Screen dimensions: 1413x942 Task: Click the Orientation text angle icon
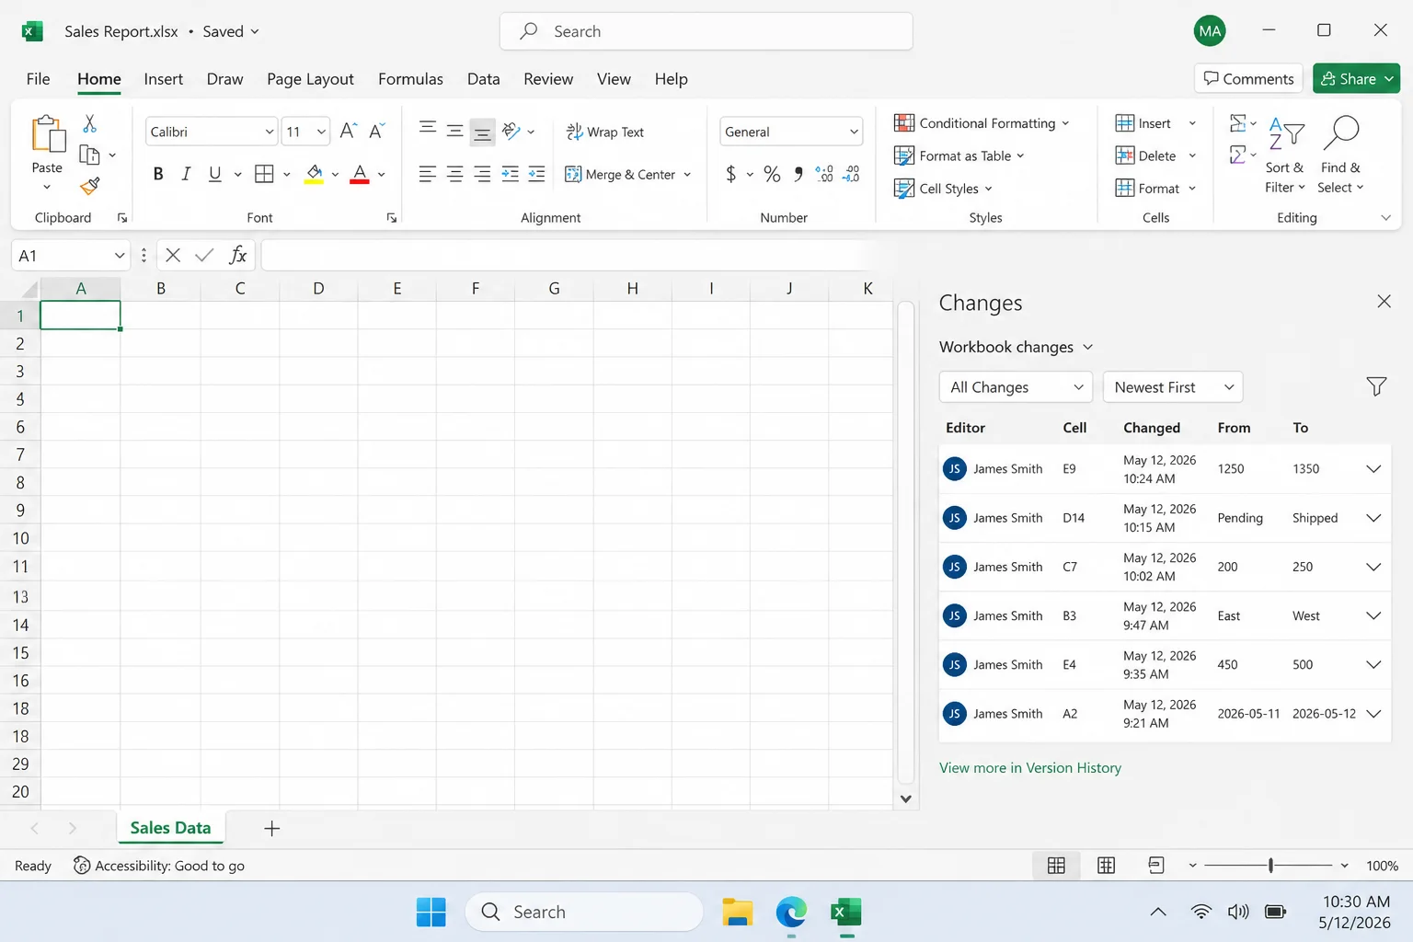point(511,131)
